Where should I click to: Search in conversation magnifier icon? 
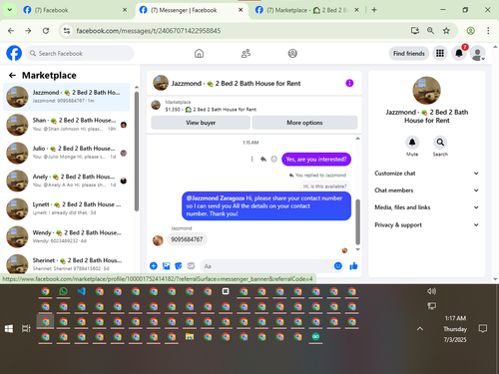point(440,143)
